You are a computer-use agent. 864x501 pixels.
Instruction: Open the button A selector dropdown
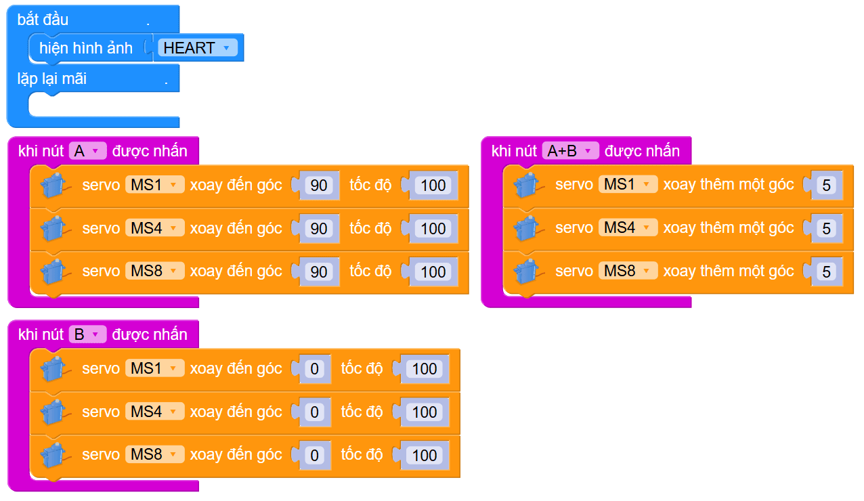[87, 151]
